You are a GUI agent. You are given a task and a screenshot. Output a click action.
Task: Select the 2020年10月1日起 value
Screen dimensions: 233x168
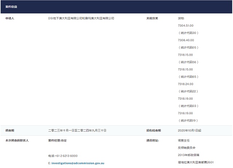click(189, 131)
